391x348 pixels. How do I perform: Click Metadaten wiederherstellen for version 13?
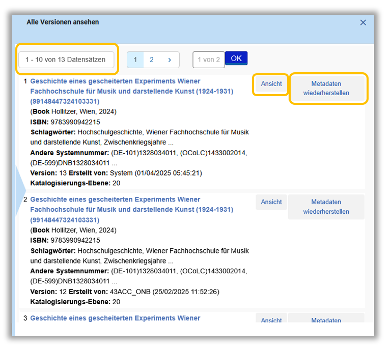(x=326, y=88)
